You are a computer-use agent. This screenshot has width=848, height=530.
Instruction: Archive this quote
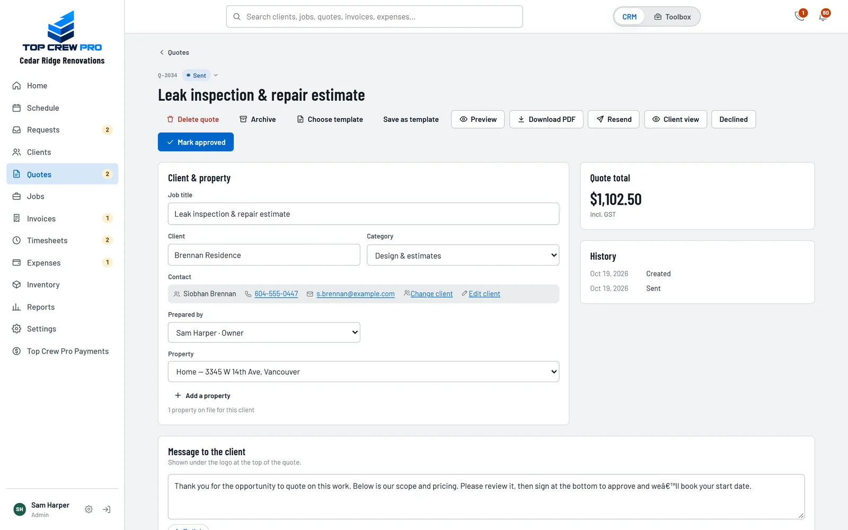click(258, 119)
